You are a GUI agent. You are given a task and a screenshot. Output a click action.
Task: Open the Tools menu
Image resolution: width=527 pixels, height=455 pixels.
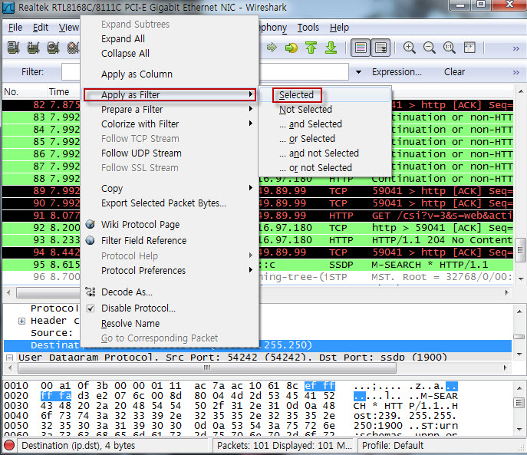click(x=308, y=28)
